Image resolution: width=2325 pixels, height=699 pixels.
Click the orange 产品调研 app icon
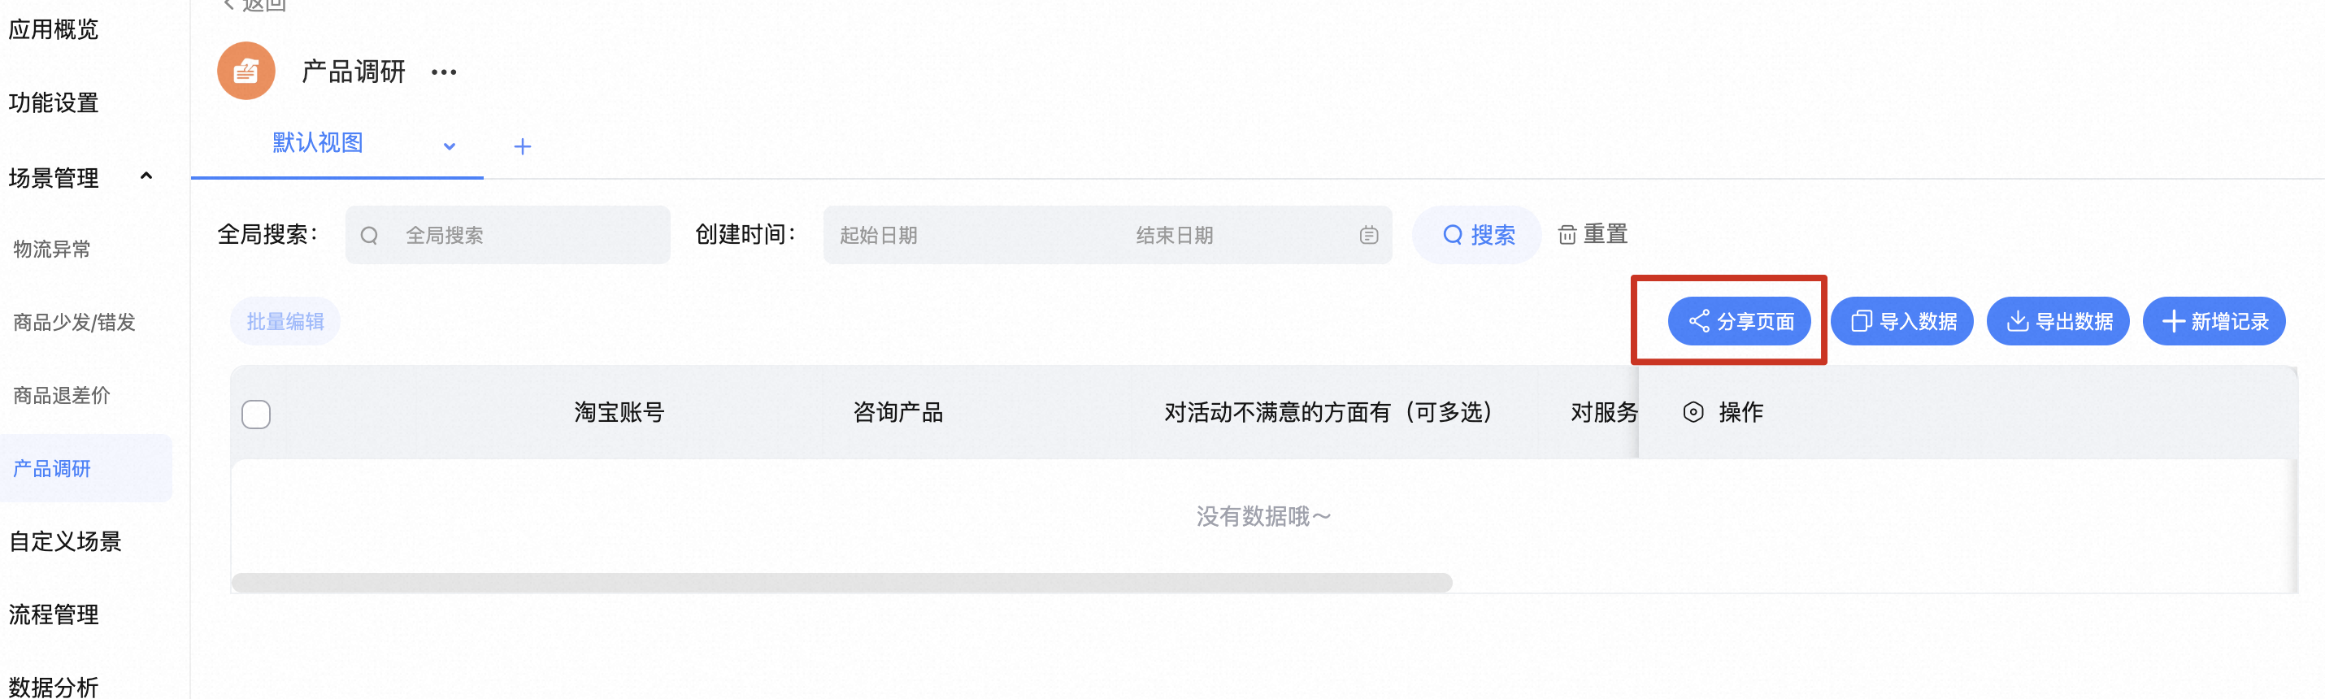coord(246,71)
